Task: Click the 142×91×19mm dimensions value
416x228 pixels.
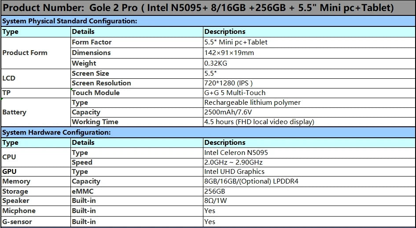Action: click(229, 53)
